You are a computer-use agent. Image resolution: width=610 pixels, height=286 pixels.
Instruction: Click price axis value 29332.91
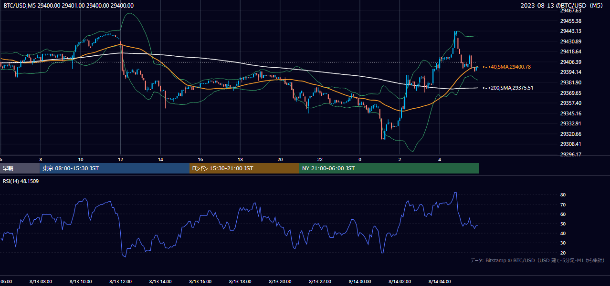click(570, 123)
